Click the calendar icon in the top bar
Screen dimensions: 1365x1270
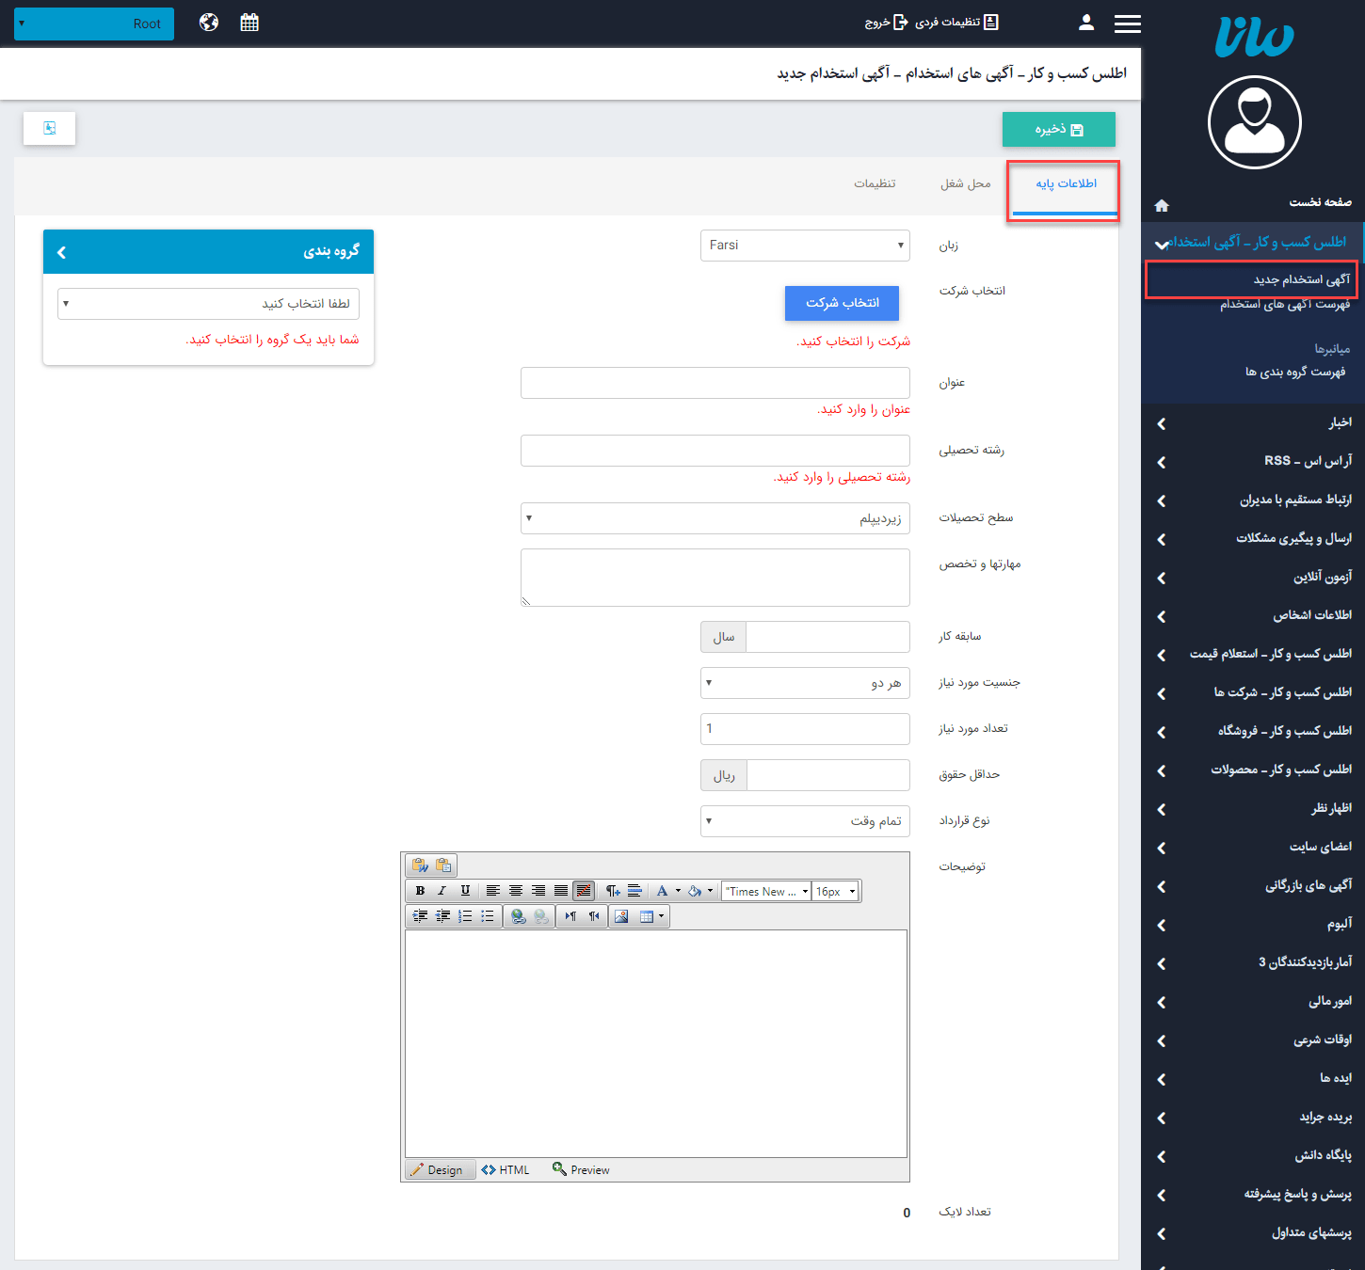coord(249,22)
